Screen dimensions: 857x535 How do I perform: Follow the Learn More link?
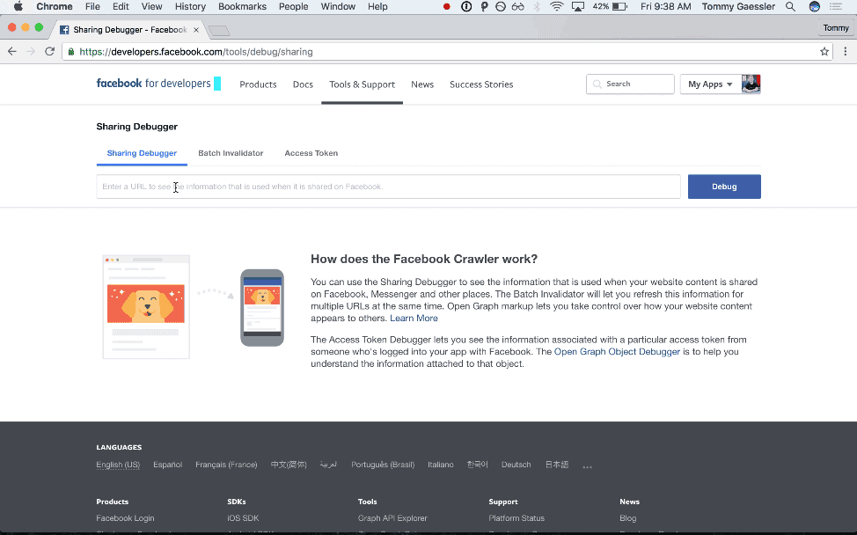414,318
